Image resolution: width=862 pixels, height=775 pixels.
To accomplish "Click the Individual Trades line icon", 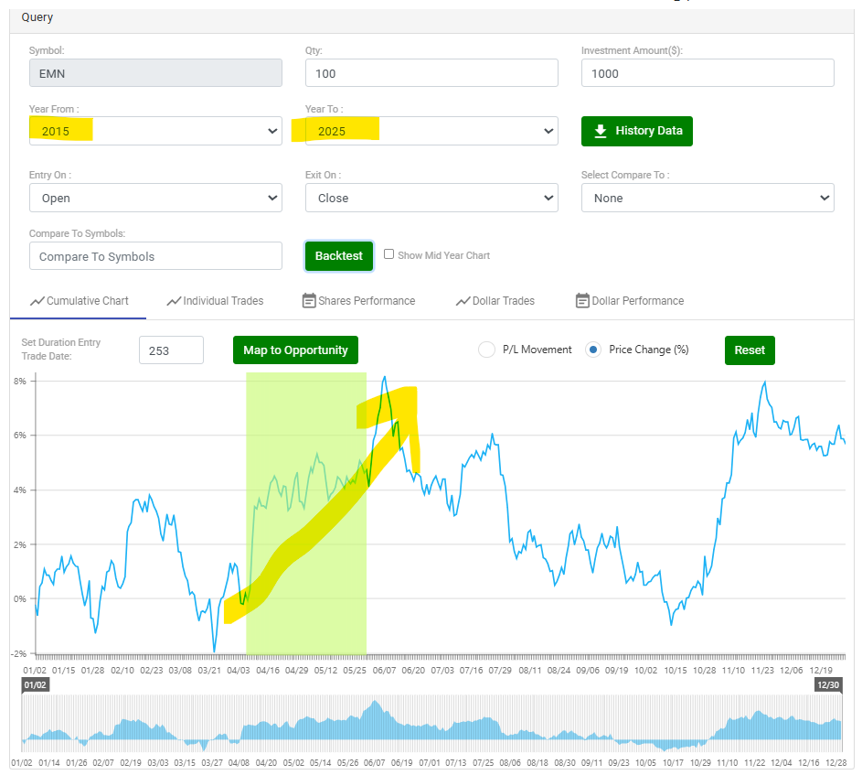I will (174, 301).
